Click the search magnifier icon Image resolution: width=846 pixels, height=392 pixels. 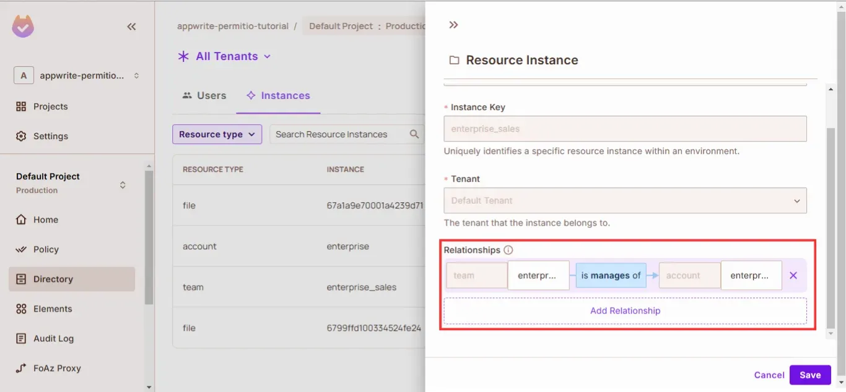click(x=414, y=134)
